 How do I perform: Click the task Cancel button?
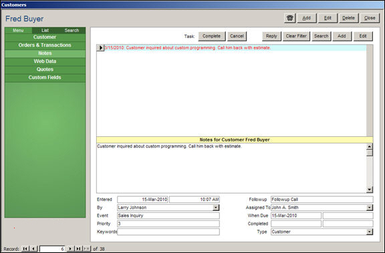tap(237, 36)
